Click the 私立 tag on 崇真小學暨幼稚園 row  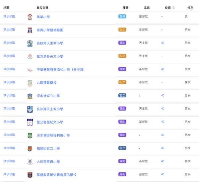coord(122,30)
